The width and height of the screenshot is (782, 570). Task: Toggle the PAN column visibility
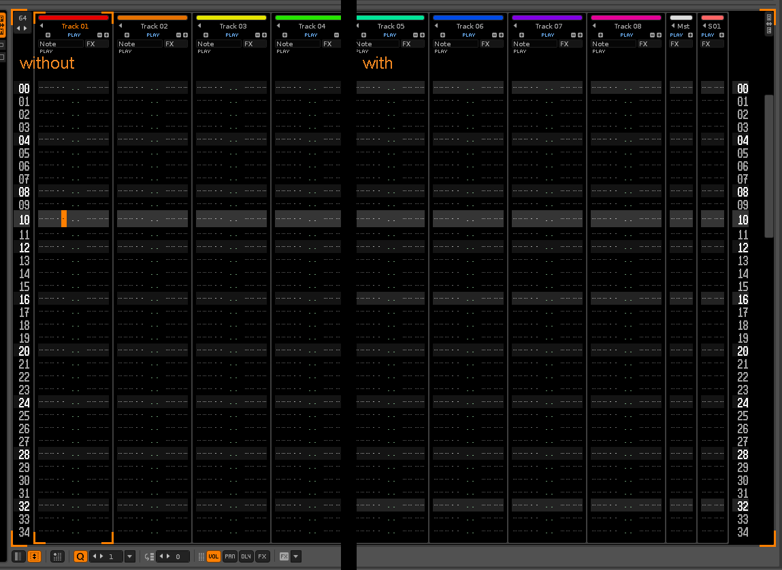(x=230, y=556)
